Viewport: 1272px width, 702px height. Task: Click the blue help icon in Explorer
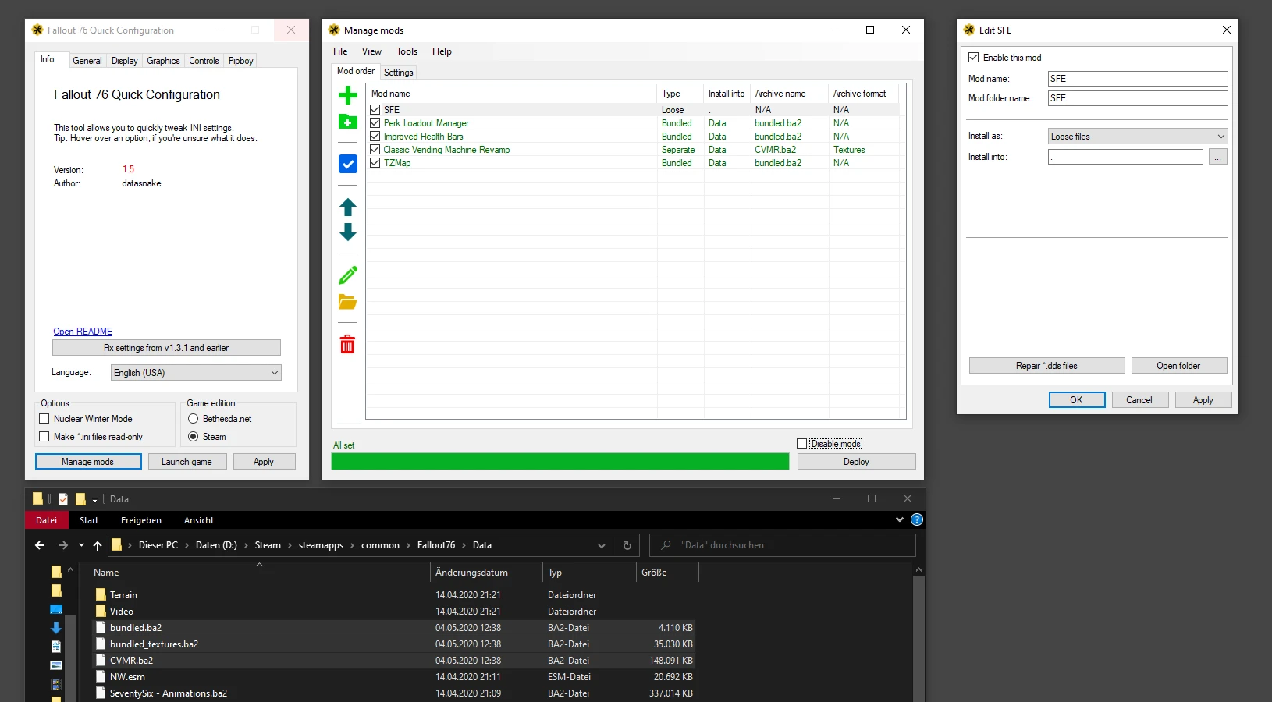coord(917,519)
